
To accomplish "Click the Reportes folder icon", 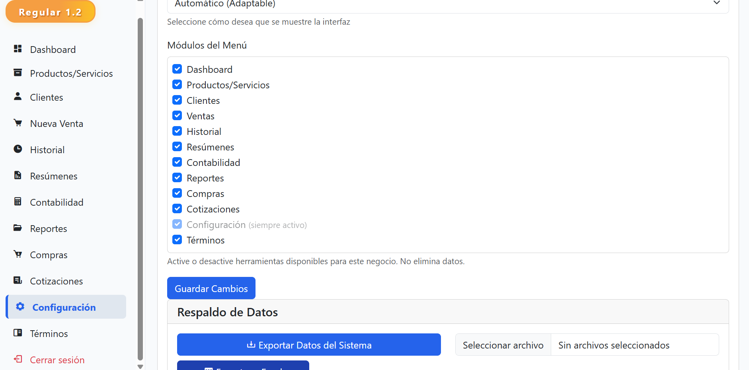I will pyautogui.click(x=18, y=228).
